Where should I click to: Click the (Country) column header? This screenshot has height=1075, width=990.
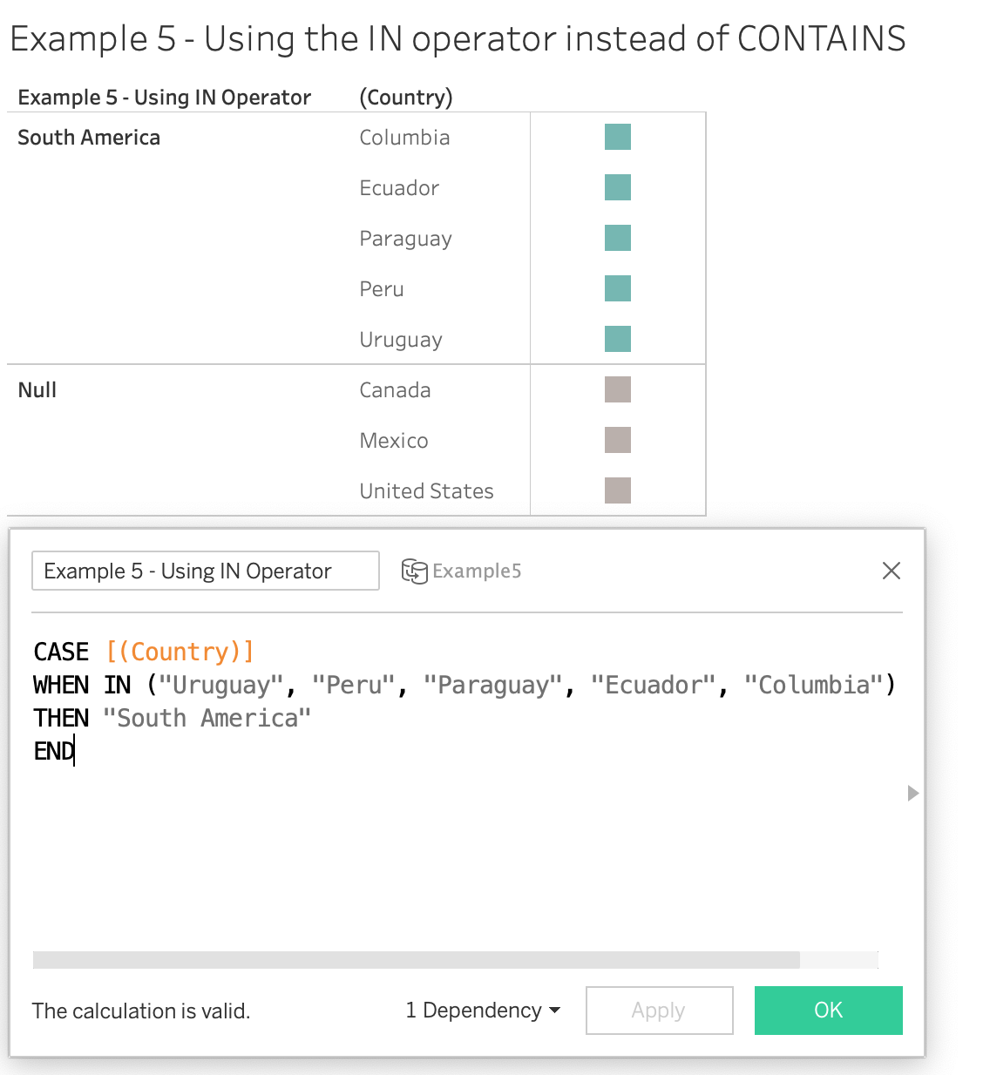click(406, 98)
